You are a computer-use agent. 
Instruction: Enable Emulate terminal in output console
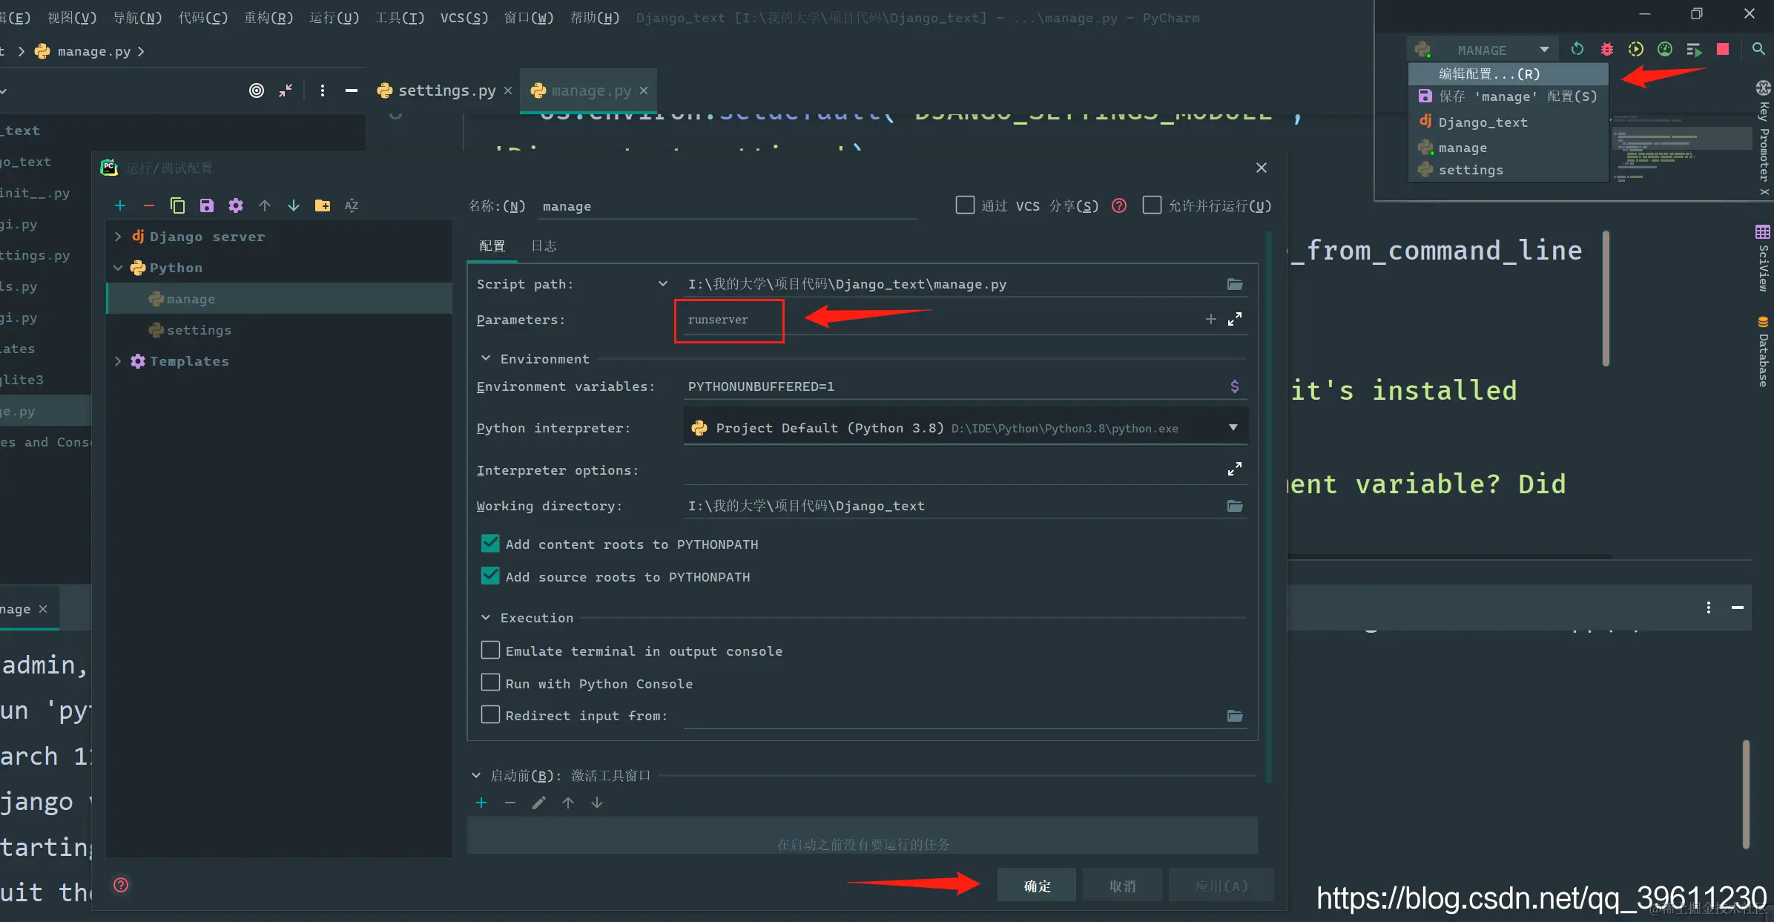tap(490, 651)
